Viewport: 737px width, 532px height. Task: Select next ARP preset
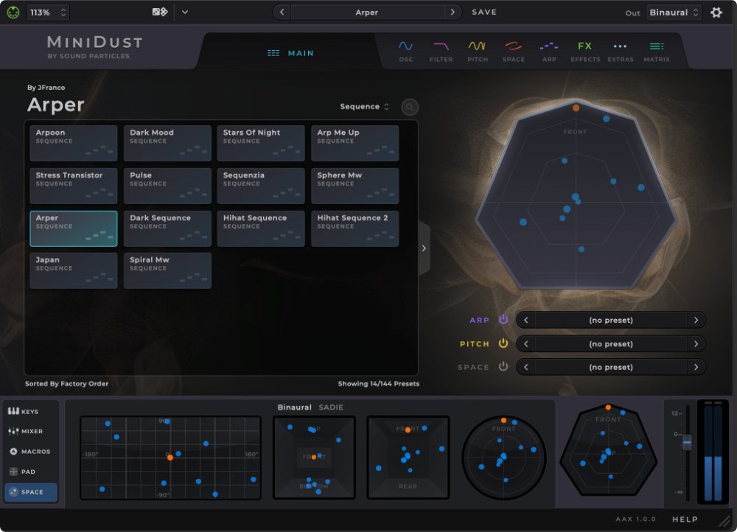tap(696, 320)
